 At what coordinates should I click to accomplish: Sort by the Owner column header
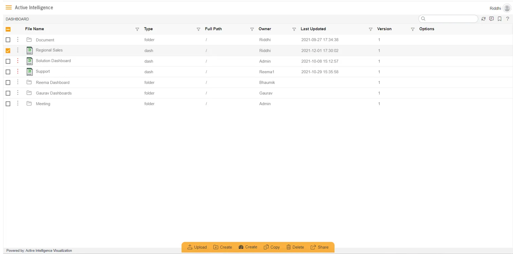click(265, 29)
